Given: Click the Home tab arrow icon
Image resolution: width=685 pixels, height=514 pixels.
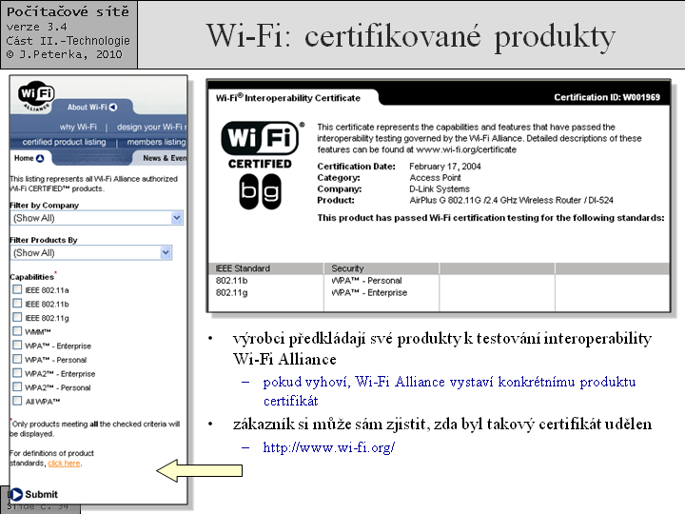Looking at the screenshot, I should pos(40,158).
